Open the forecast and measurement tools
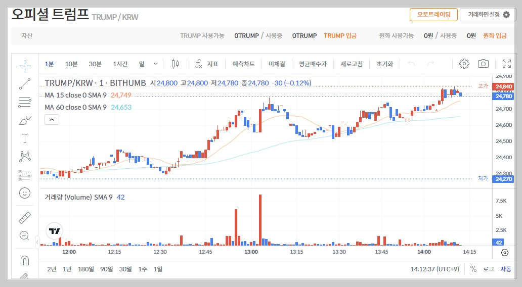The height and width of the screenshot is (287, 522). coord(25,175)
